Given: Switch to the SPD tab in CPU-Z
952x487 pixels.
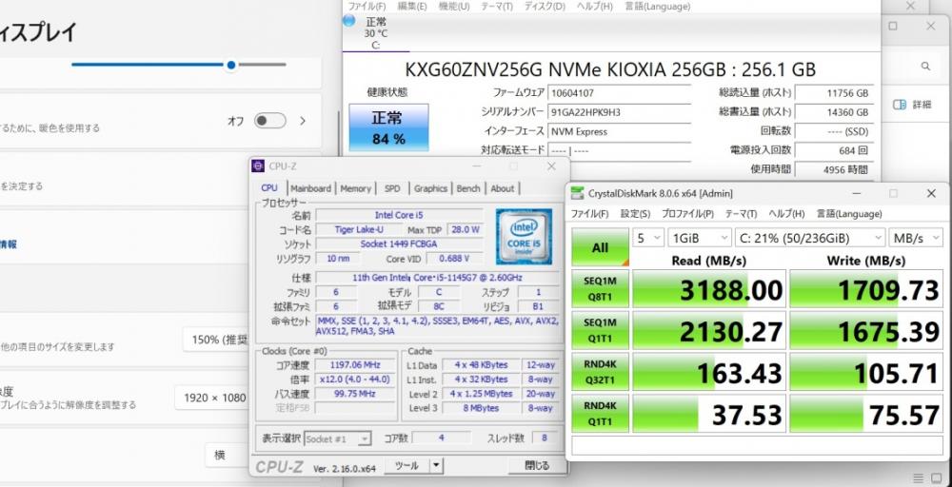Looking at the screenshot, I should [392, 188].
